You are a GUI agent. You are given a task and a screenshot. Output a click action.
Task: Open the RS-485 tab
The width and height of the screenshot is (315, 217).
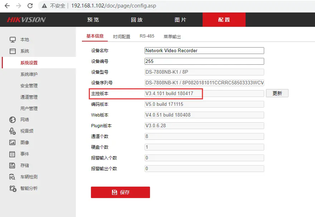(147, 36)
